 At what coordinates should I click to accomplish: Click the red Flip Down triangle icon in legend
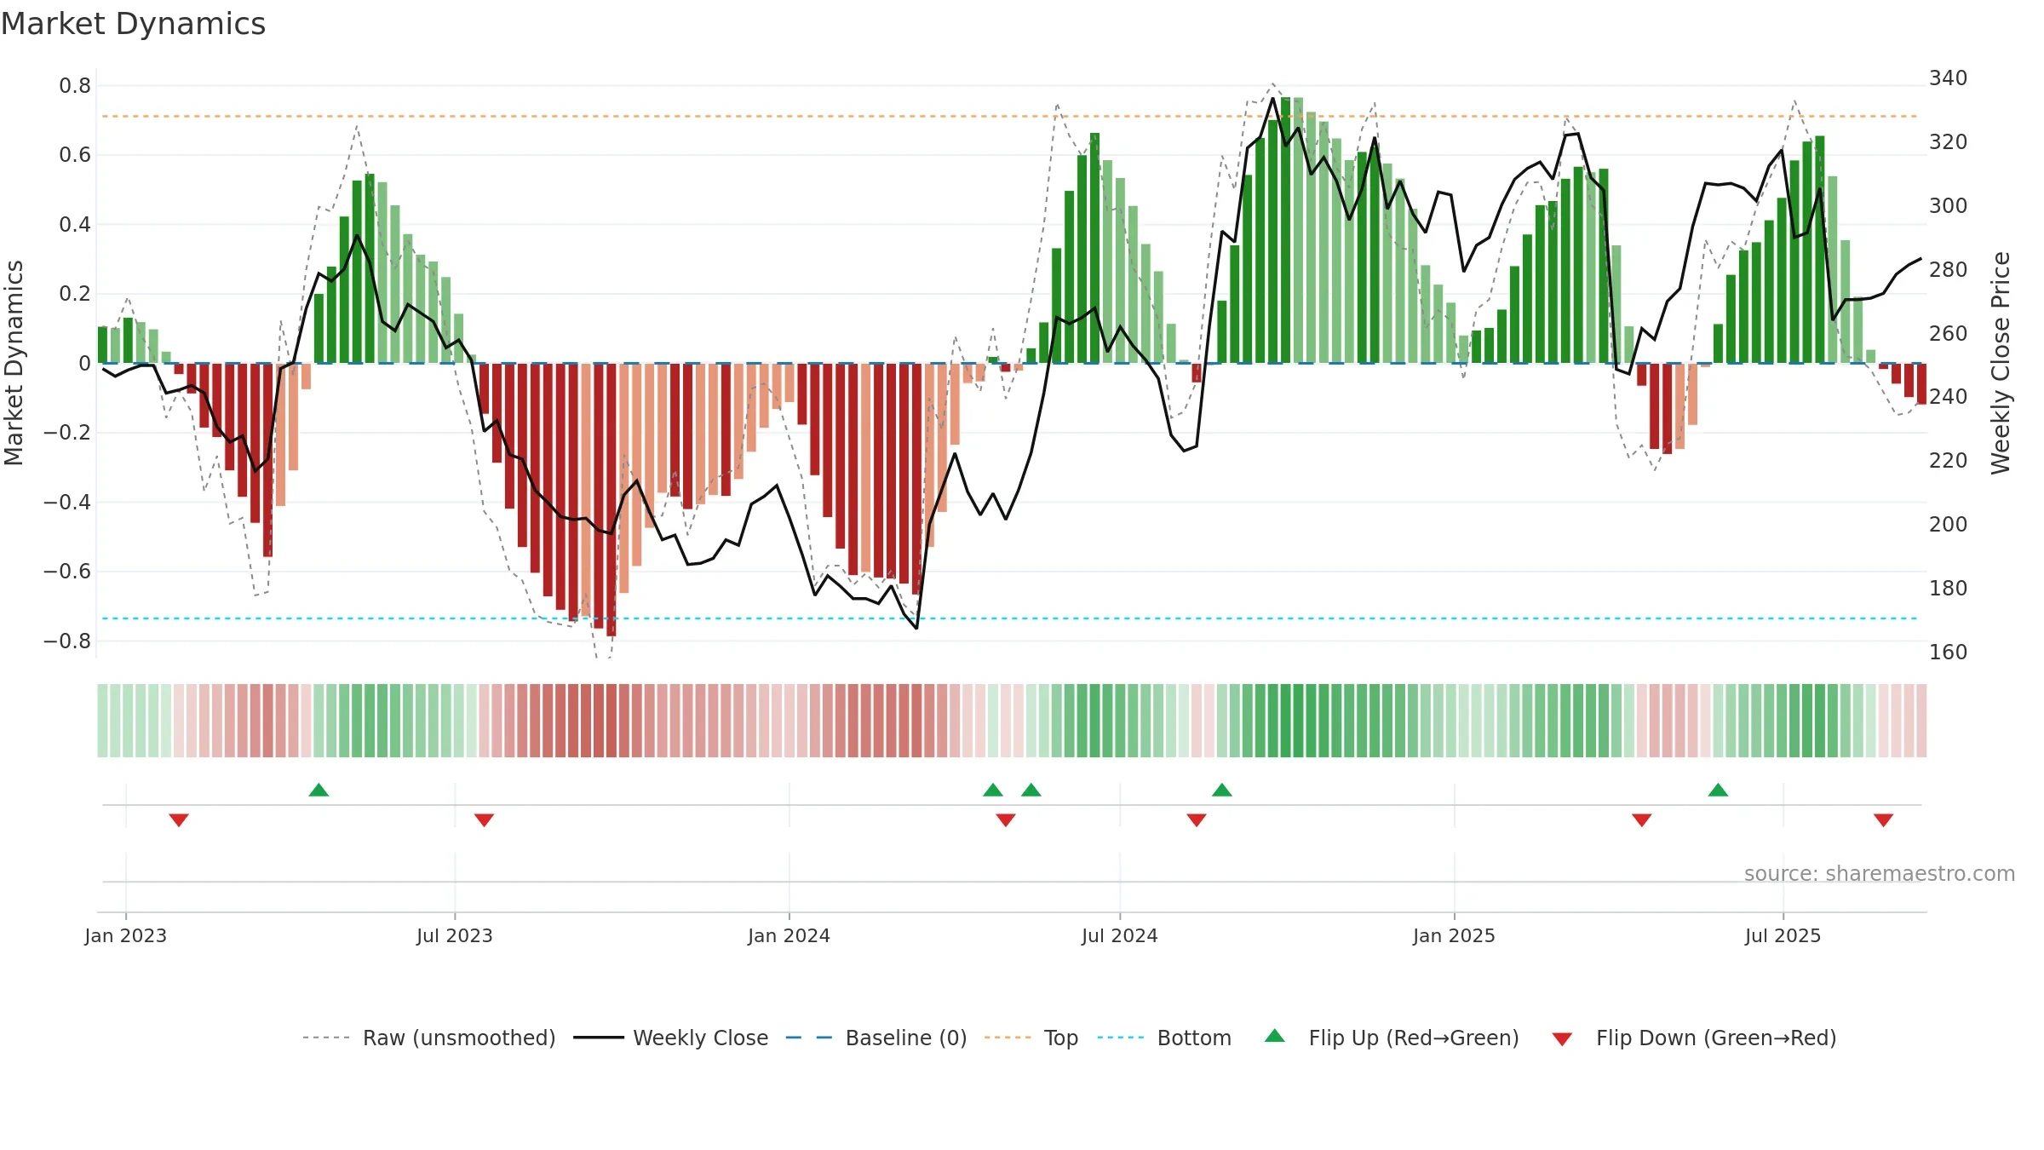[1562, 1039]
